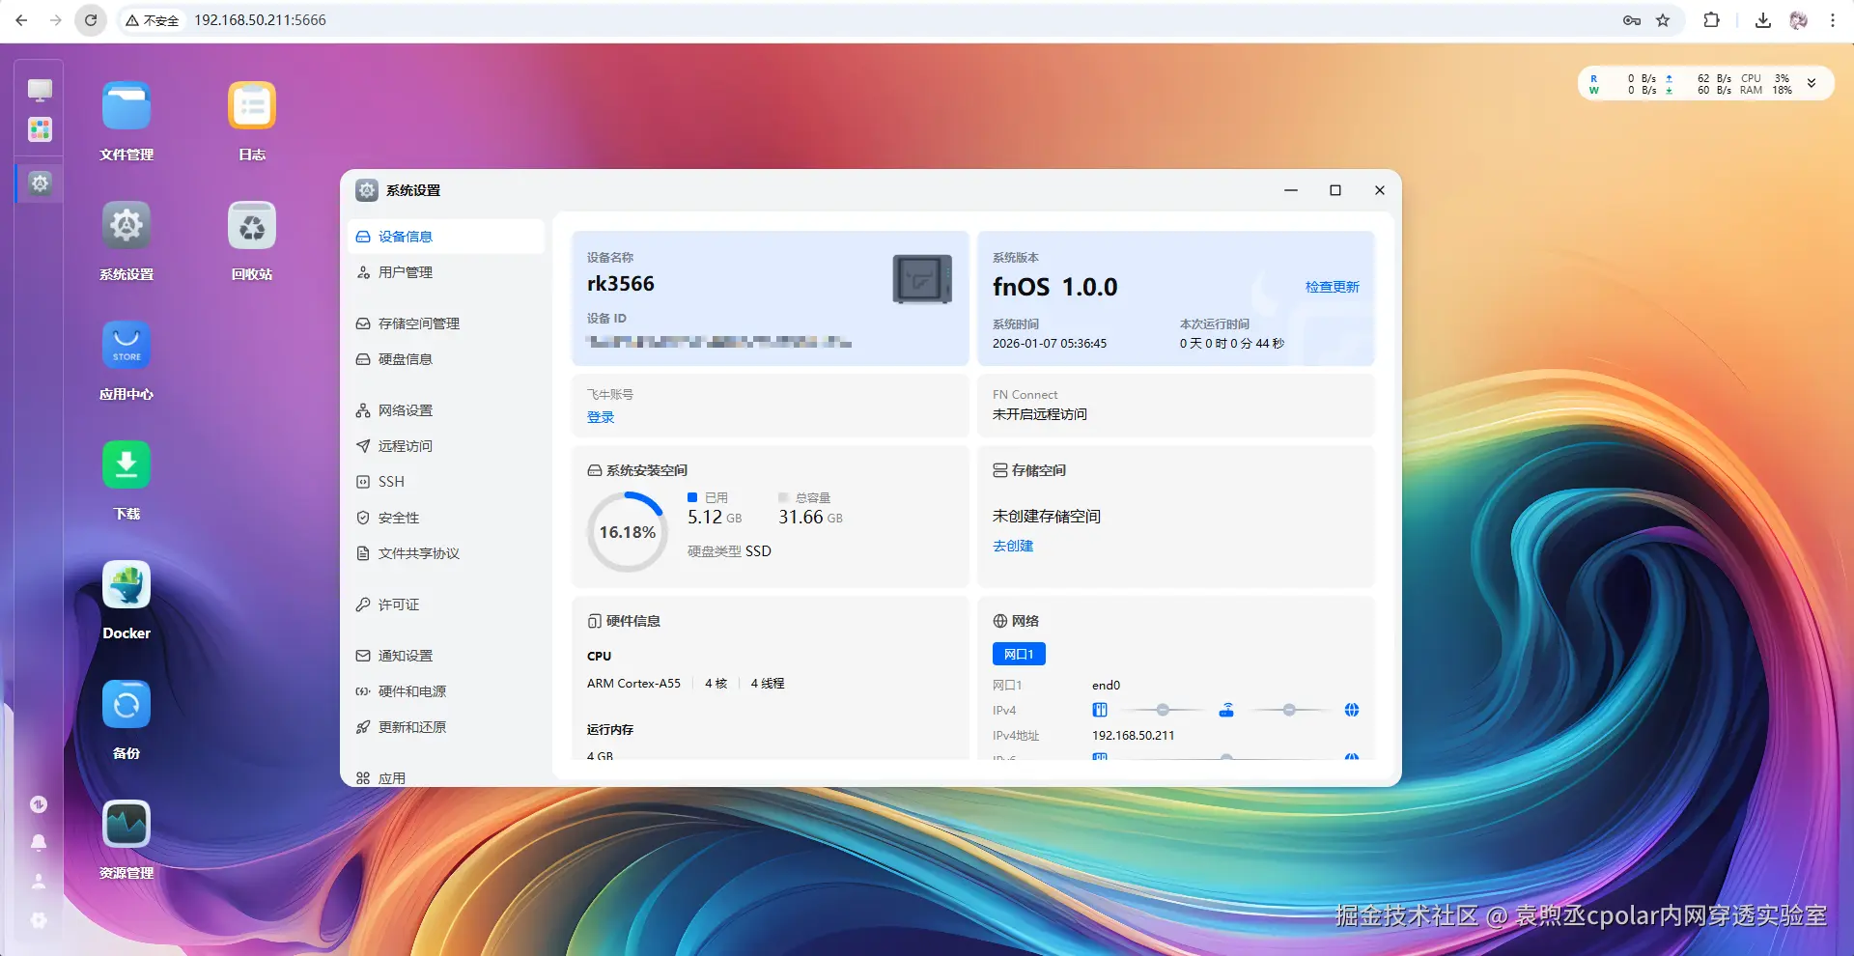Go to 硬盘信息 section
Viewport: 1854px width, 956px height.
tap(446, 359)
